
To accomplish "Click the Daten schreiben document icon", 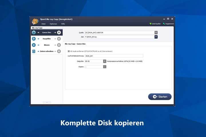I will (34, 51).
